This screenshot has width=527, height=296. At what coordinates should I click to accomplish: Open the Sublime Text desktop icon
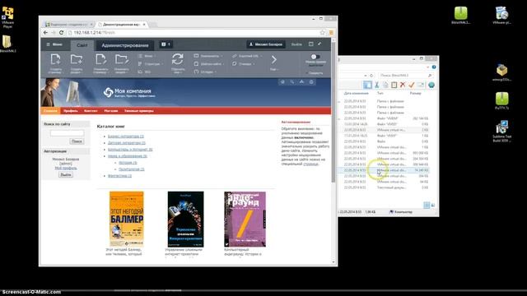(x=501, y=132)
